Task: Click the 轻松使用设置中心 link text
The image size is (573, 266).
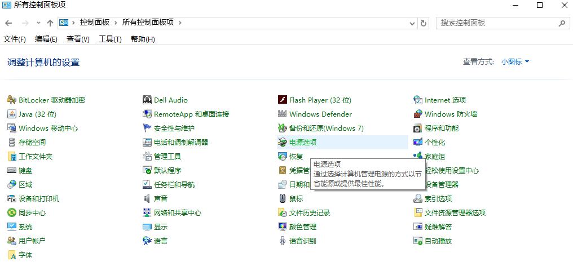Action: (x=452, y=171)
